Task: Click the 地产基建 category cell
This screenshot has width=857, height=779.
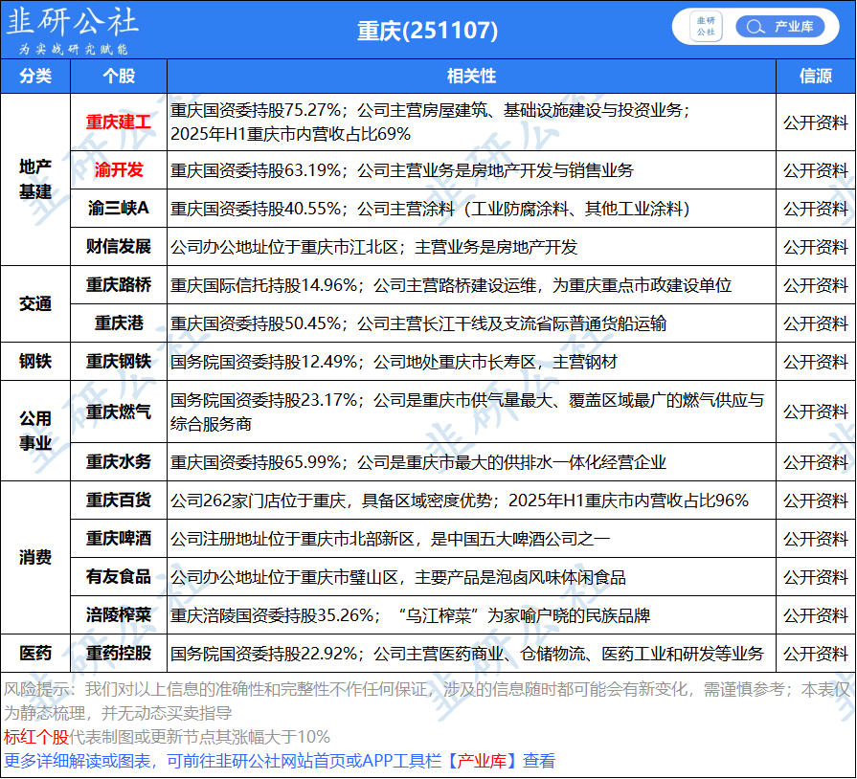Action: pos(35,179)
